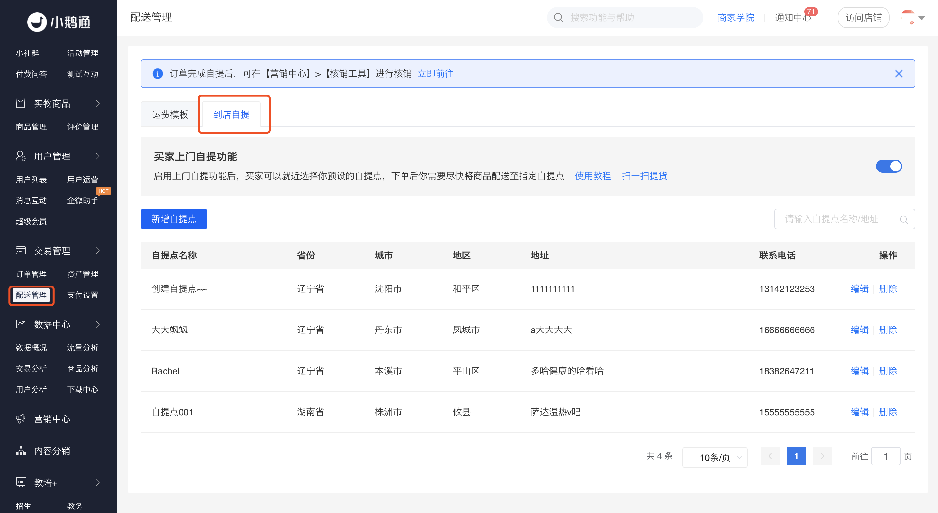This screenshot has height=513, width=938.
Task: Click the 实物商品 shopping bag icon
Action: click(x=21, y=103)
